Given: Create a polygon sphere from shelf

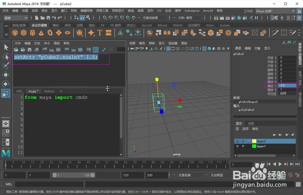Looking at the screenshot, I should [15, 33].
